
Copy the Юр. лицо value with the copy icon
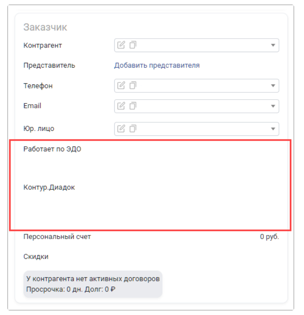tap(132, 129)
